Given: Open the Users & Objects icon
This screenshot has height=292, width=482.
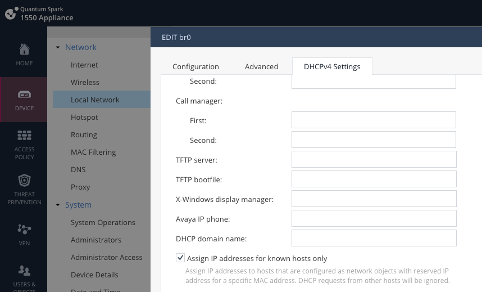Looking at the screenshot, I should [24, 271].
